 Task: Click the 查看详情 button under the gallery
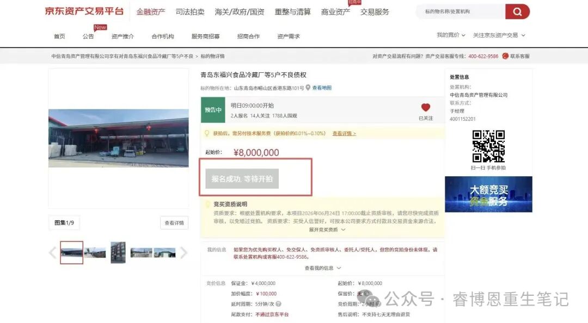pos(174,223)
